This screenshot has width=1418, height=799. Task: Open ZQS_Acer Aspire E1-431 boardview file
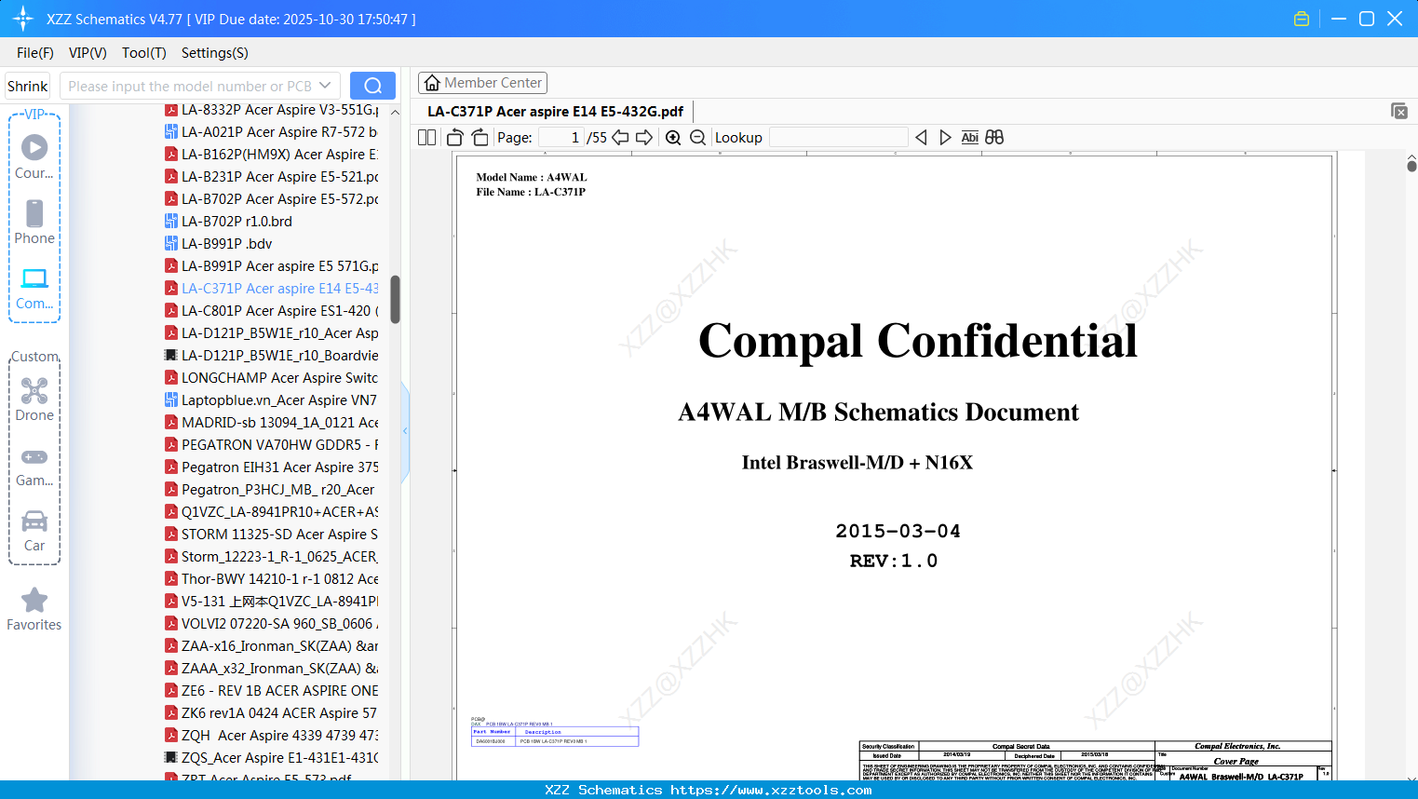click(271, 758)
